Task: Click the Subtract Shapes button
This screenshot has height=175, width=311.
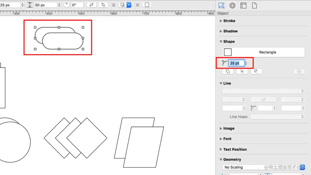Action: 256,72
